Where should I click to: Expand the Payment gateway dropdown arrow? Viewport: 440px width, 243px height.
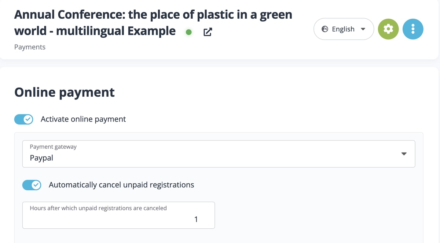pos(404,154)
